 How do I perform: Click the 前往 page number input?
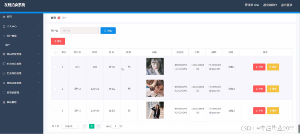(115, 126)
